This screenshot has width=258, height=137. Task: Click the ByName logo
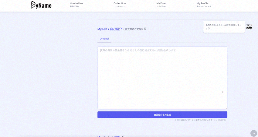pyautogui.click(x=41, y=5)
